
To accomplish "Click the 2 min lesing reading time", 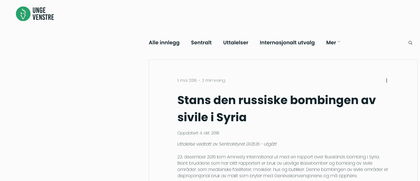I will click(x=213, y=81).
